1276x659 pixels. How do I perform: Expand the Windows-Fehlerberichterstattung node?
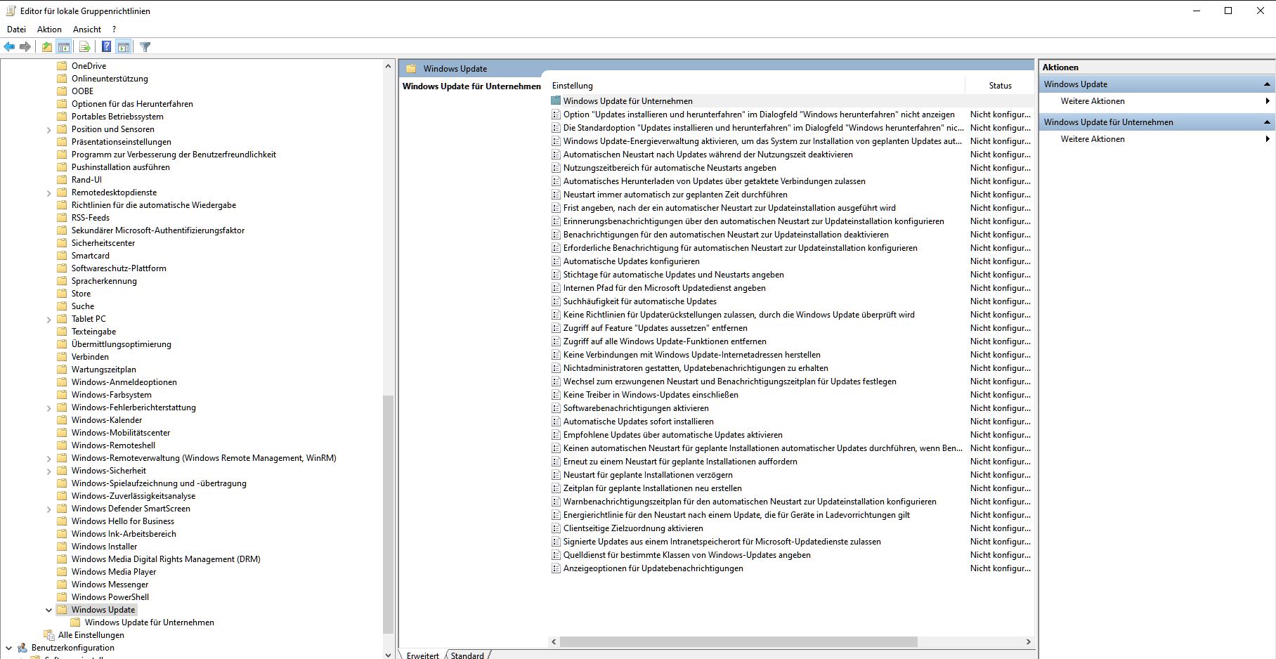48,408
